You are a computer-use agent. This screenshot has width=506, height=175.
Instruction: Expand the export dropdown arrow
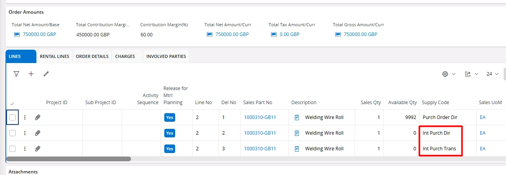tap(477, 74)
